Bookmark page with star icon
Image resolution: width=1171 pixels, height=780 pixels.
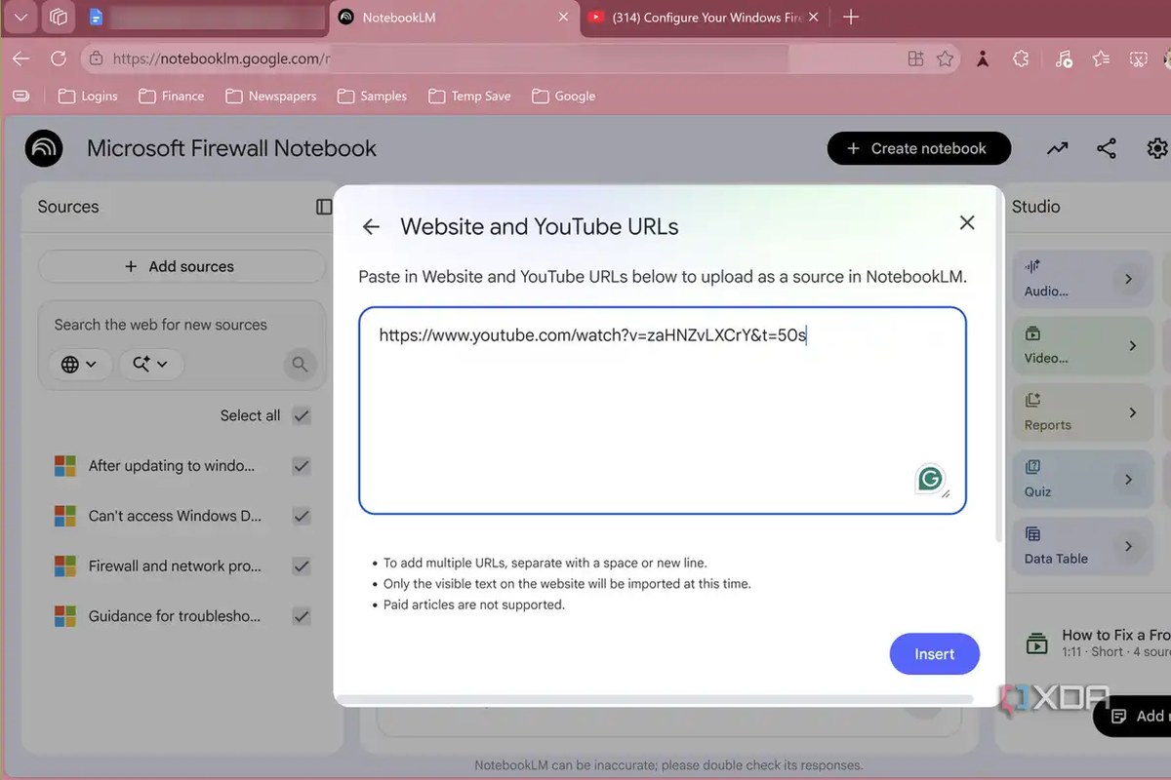(x=945, y=58)
